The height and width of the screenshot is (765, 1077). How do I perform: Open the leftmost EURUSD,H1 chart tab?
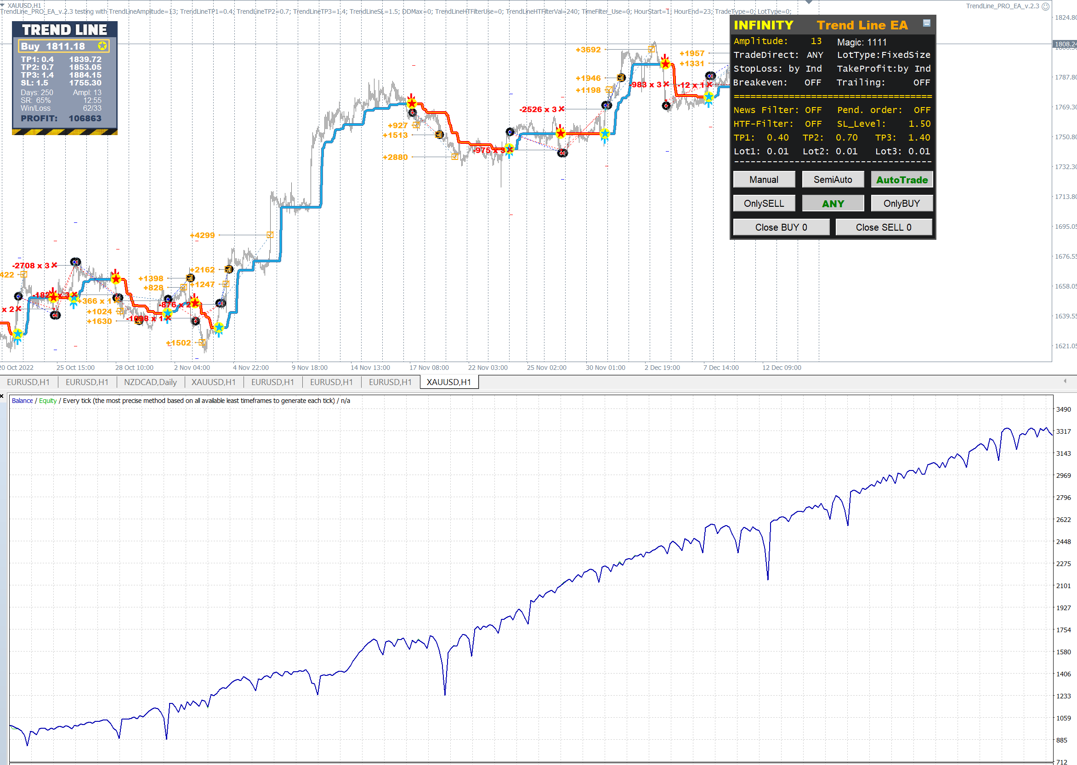(28, 382)
